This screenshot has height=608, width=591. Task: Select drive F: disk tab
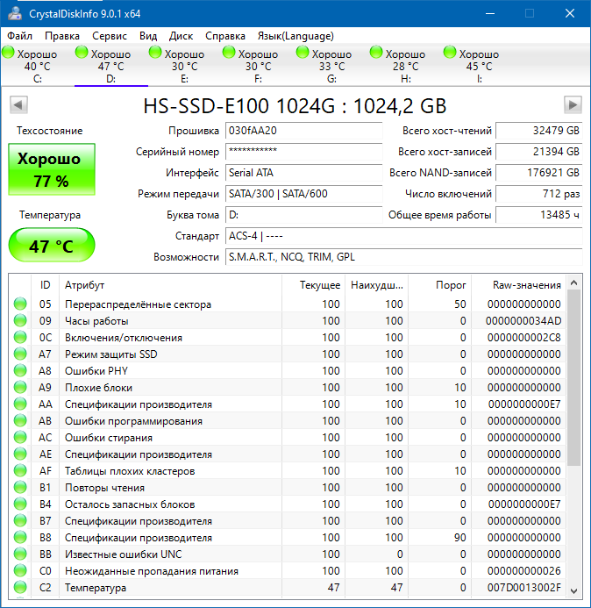(x=258, y=66)
